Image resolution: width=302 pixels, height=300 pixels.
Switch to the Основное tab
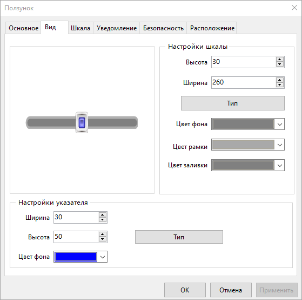pos(23,28)
